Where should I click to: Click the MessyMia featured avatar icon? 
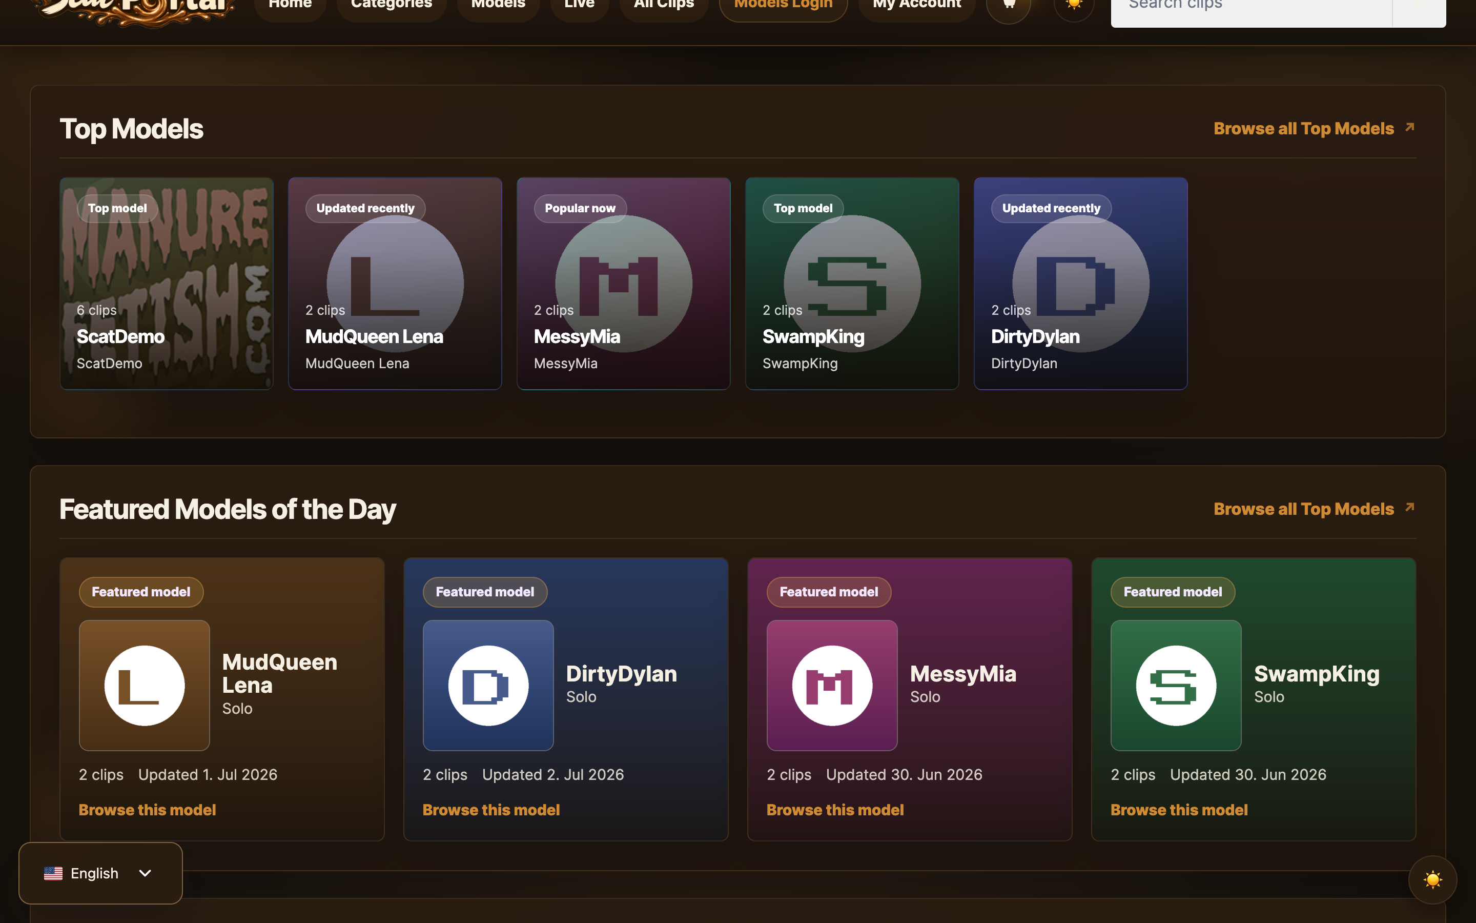[x=832, y=686]
